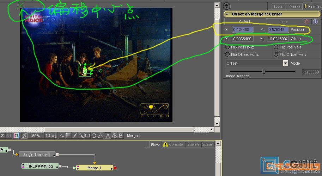Open the Offset sub-tab
322x176 pixels.
[245, 21]
